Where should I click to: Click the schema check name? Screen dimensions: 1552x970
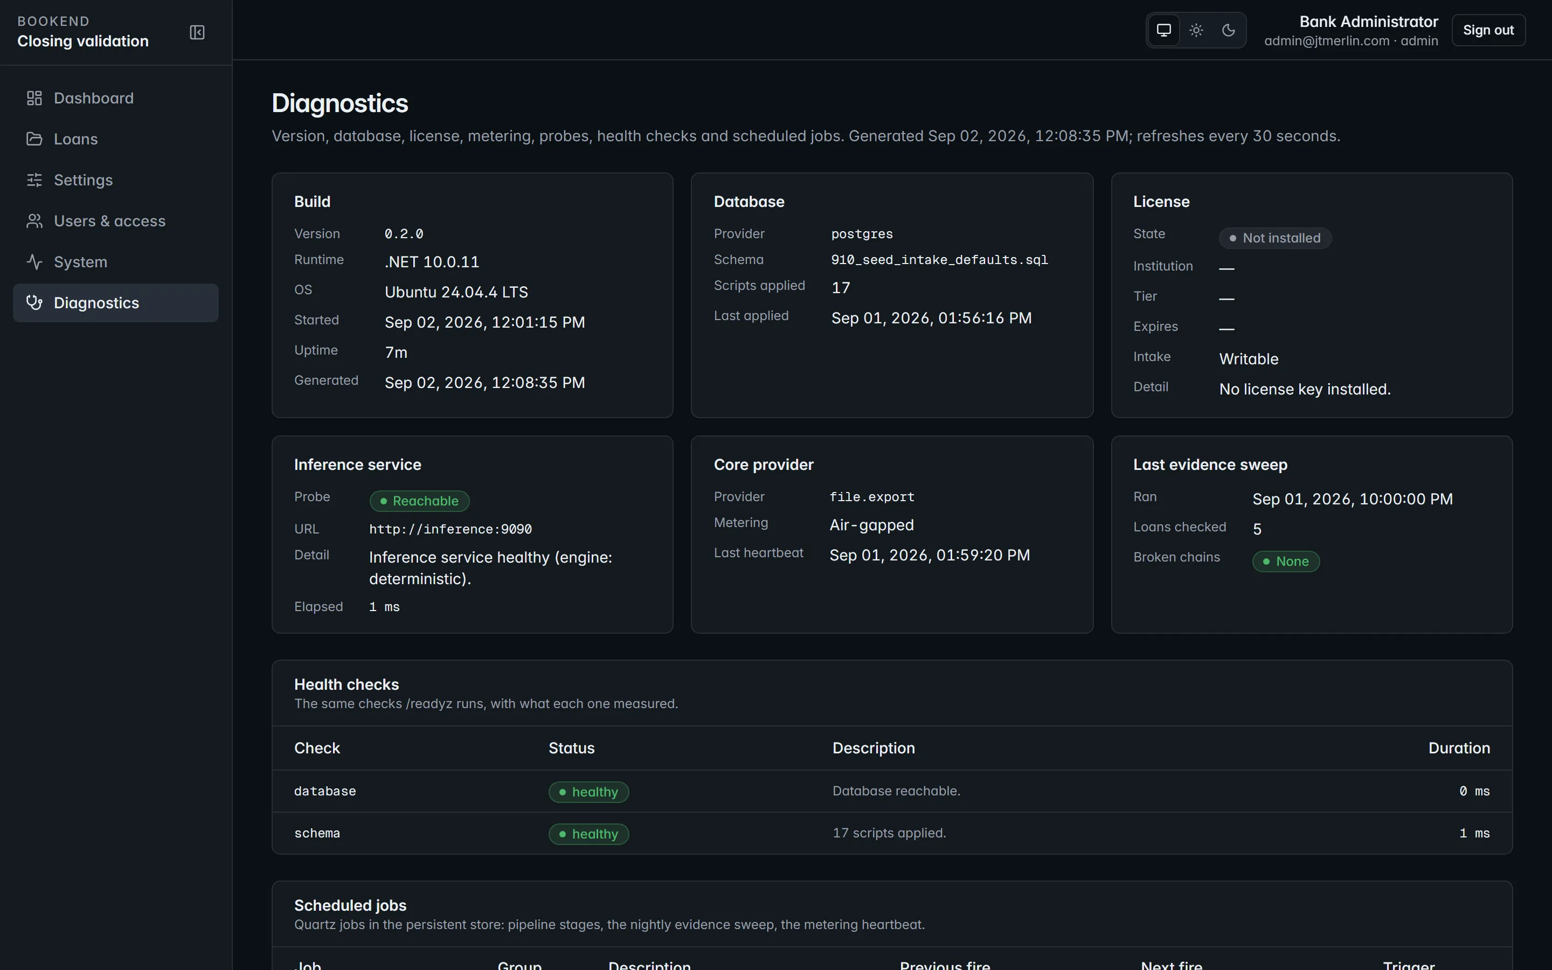(x=317, y=833)
